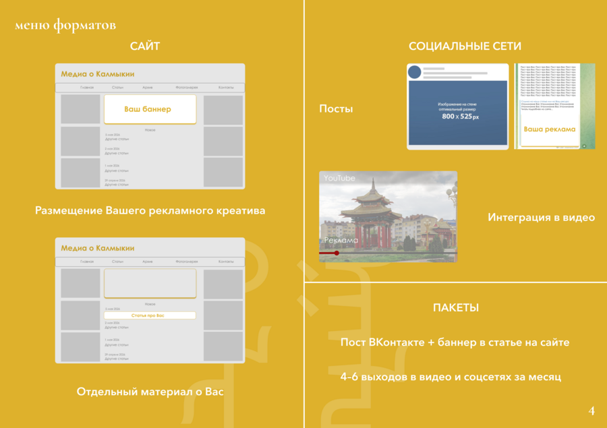Open Фотогалерея in the upper site mockup menu
This screenshot has width=607, height=428.
pos(187,88)
